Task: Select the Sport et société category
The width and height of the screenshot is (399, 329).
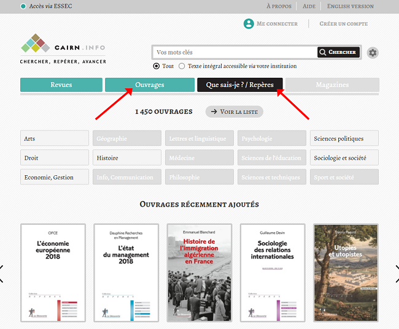Action: (344, 177)
